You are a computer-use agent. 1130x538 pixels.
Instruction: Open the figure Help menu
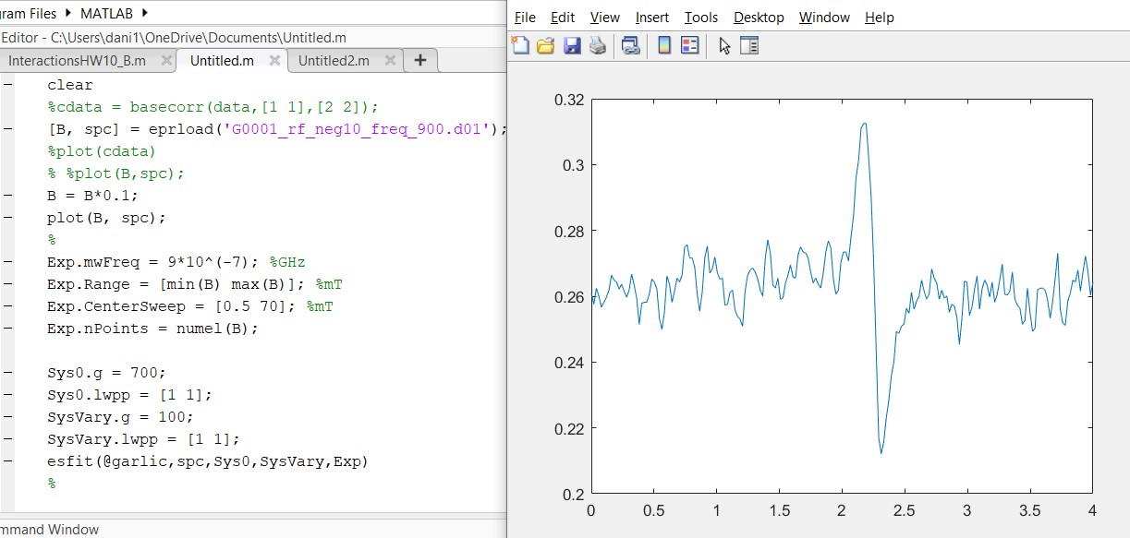click(880, 18)
